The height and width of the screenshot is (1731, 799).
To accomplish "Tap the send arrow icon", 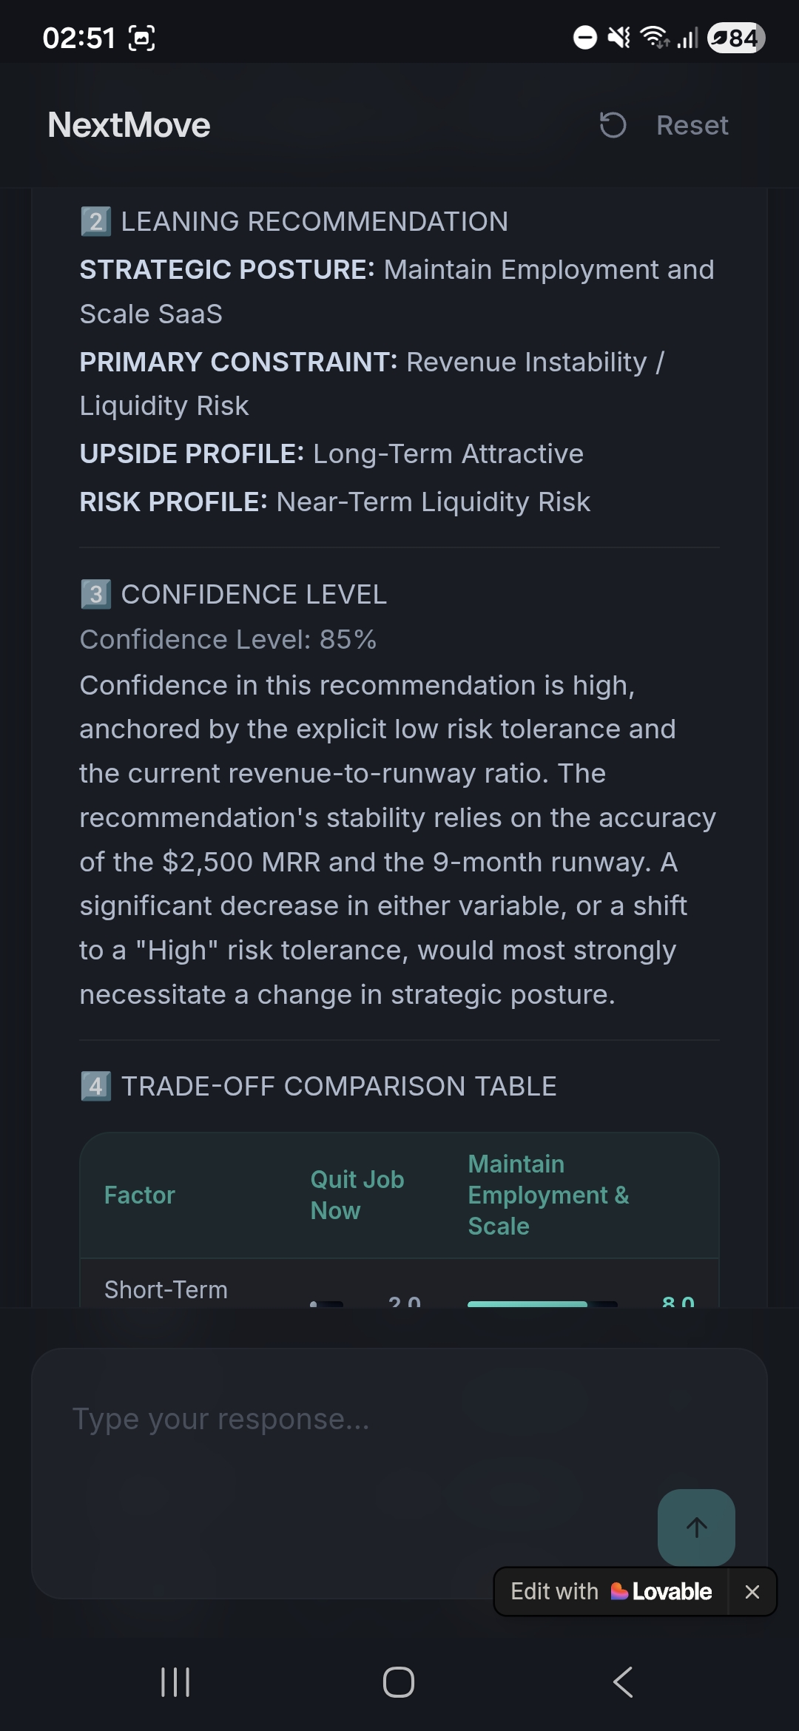I will tap(695, 1528).
